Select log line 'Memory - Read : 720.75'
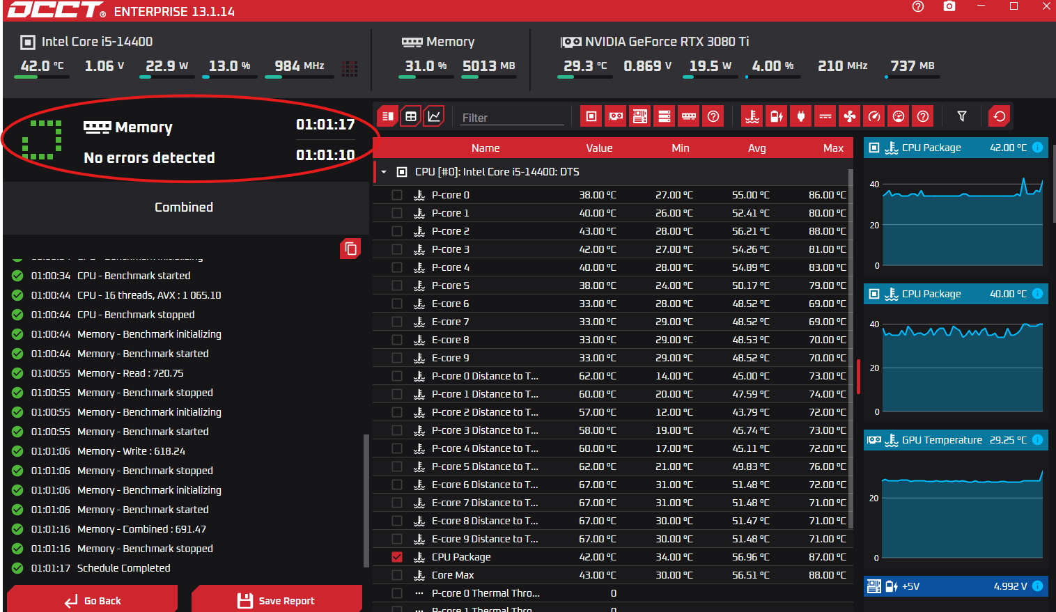This screenshot has height=612, width=1056. [130, 373]
